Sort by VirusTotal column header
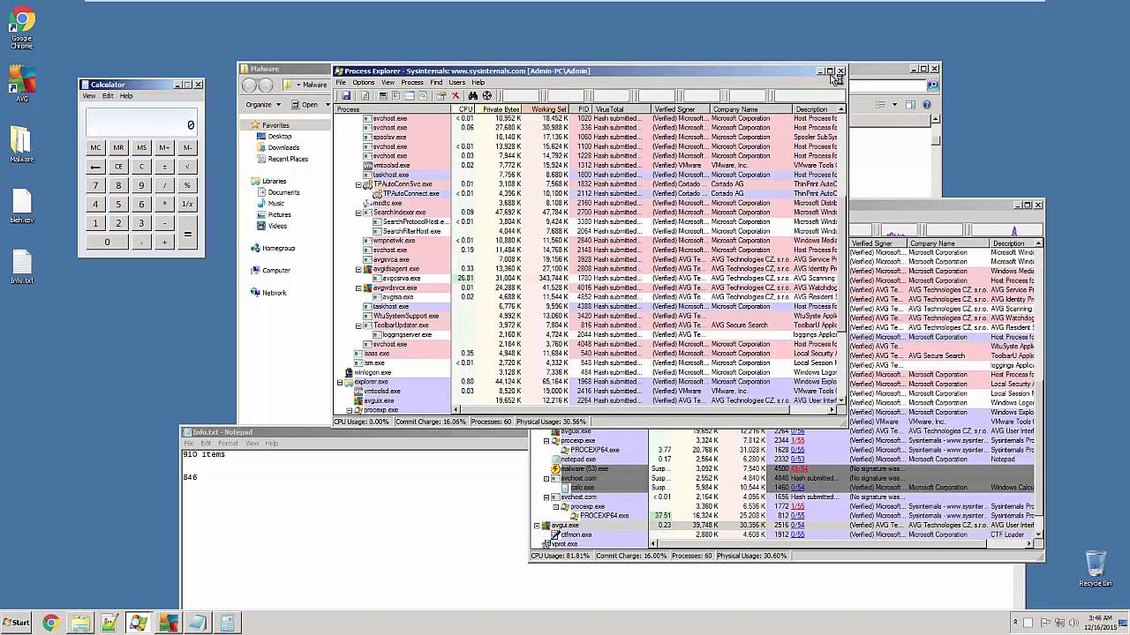Image resolution: width=1130 pixels, height=635 pixels. tap(621, 109)
